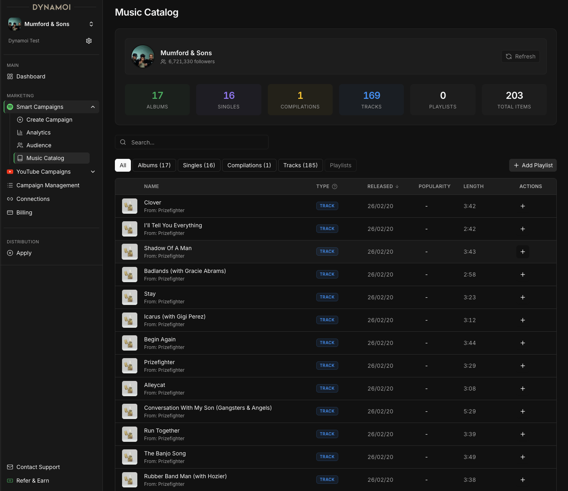Collapse the Smart Campaigns section

pyautogui.click(x=92, y=107)
